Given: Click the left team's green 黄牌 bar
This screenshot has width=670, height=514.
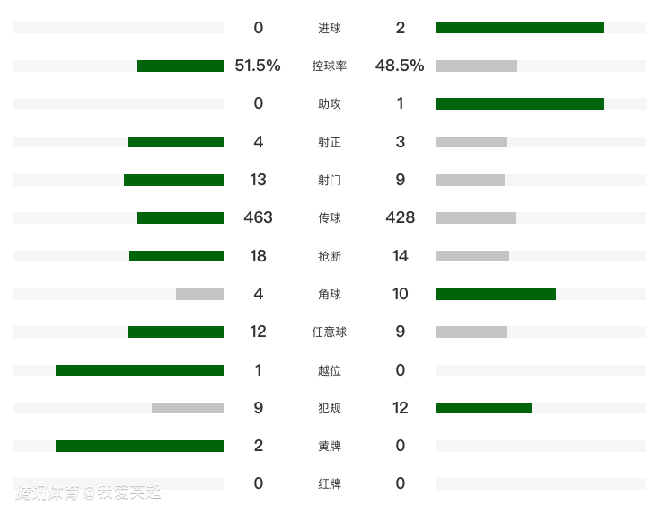Looking at the screenshot, I should click(139, 446).
